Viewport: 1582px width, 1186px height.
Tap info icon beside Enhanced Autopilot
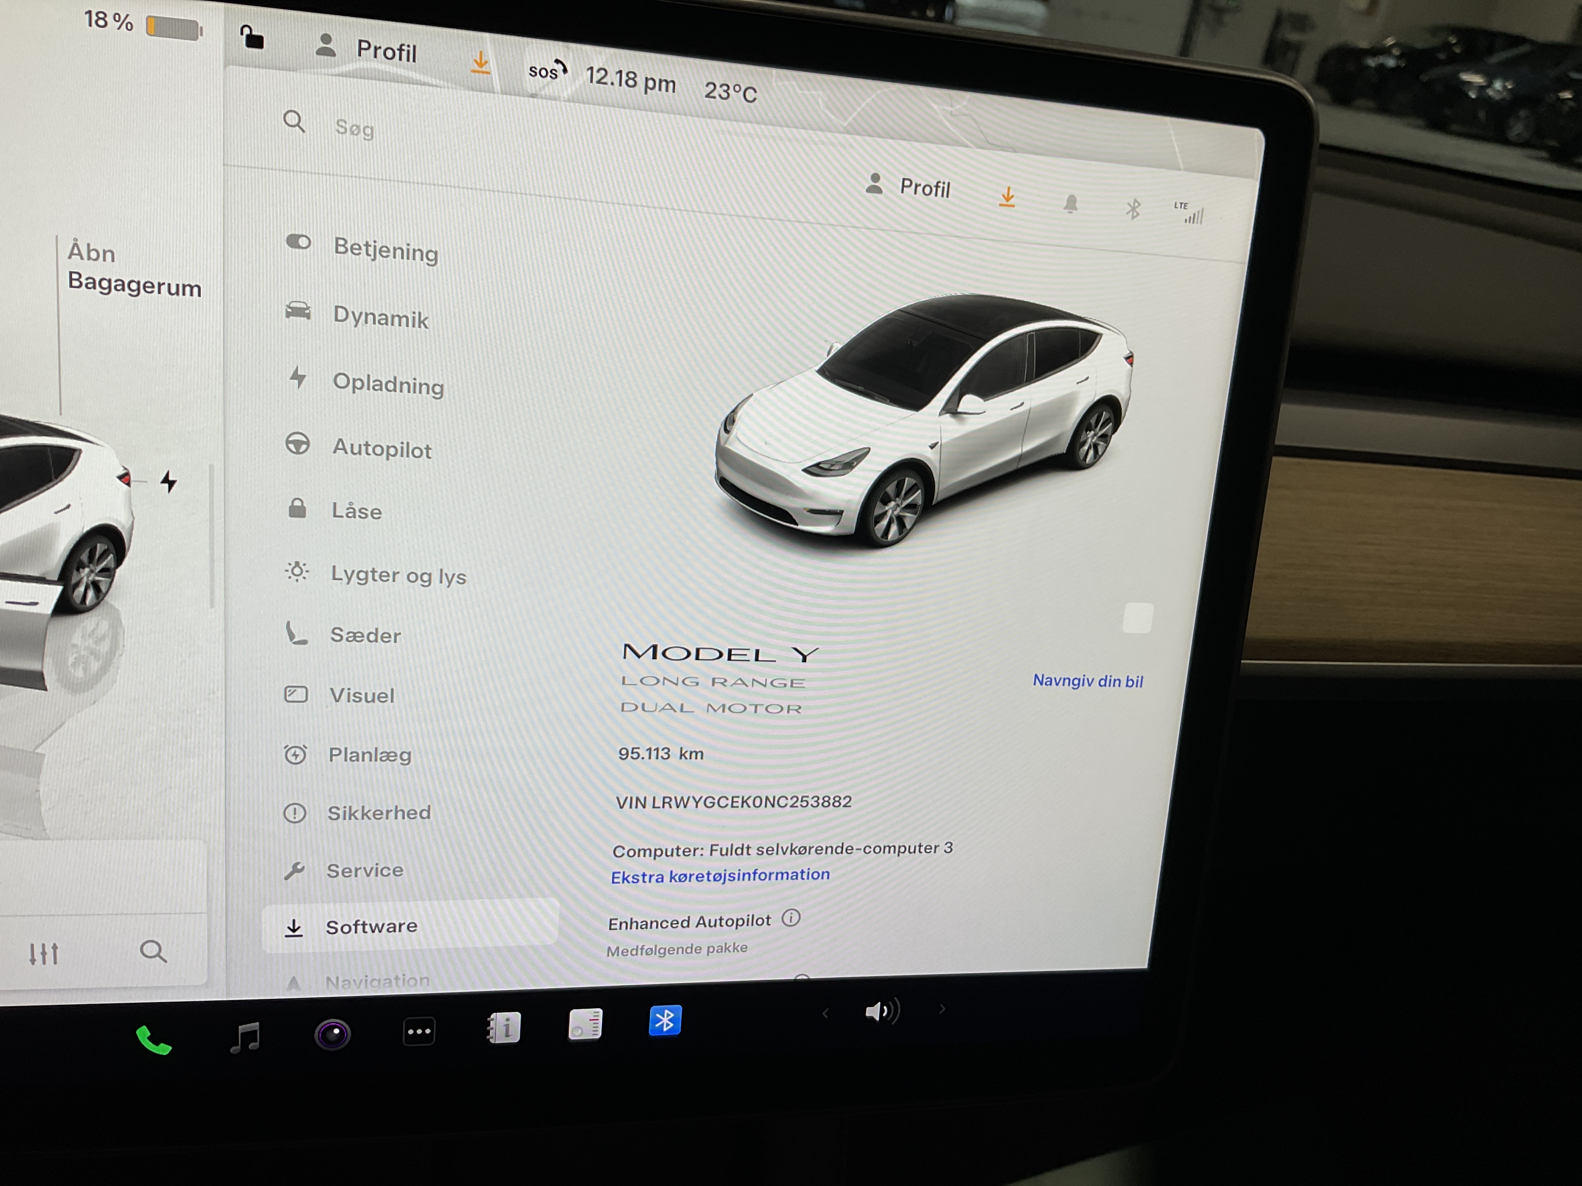point(791,917)
